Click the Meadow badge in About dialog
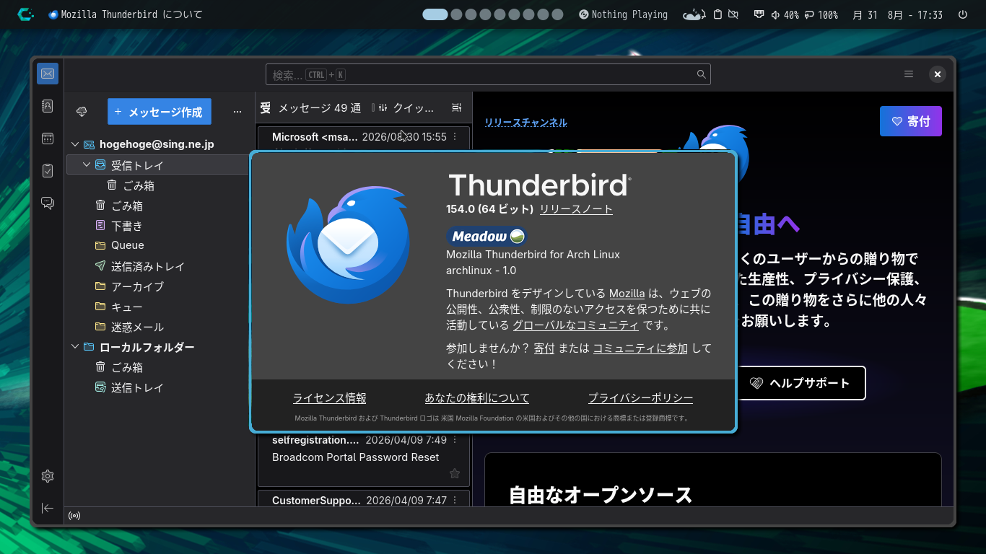Screen dimensions: 986x554 click(487, 237)
